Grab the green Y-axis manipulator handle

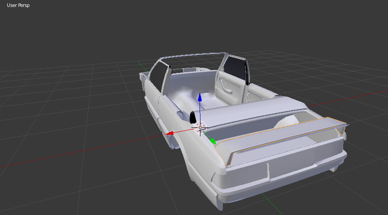click(x=213, y=142)
